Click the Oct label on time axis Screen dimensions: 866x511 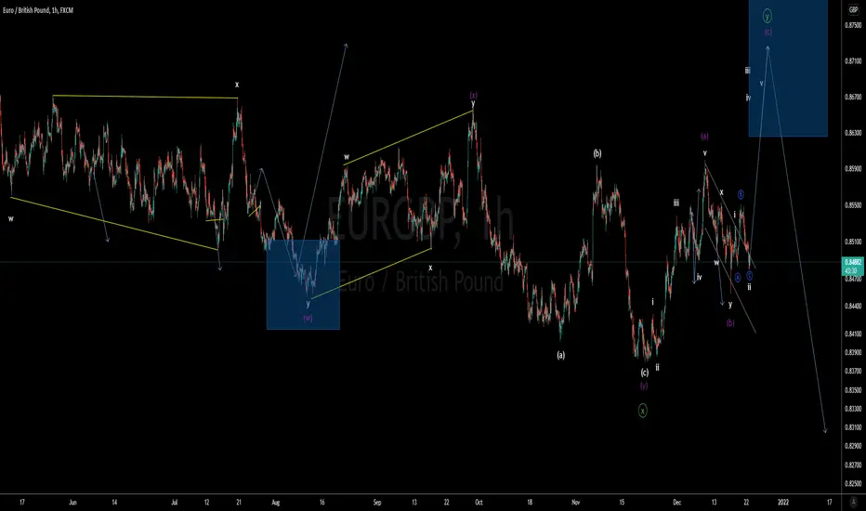[479, 502]
